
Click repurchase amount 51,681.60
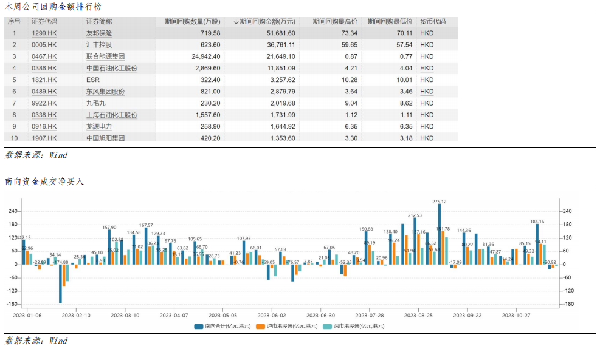click(x=281, y=33)
